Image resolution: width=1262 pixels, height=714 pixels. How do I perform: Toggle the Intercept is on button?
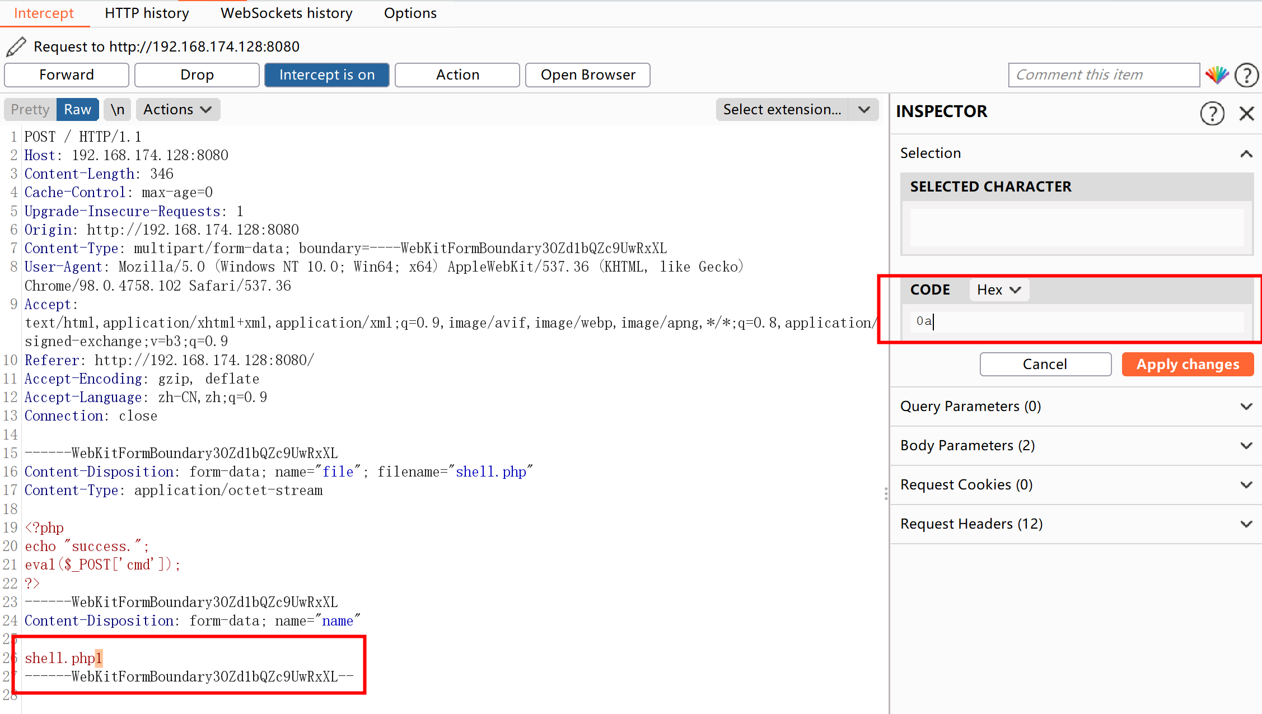326,75
